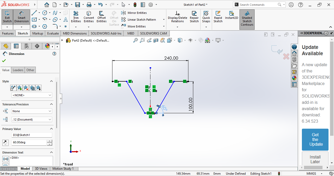Image resolution: width=334 pixels, height=176 pixels.
Task: Select the Polygon sketch tool
Action: pyautogui.click(x=45, y=26)
